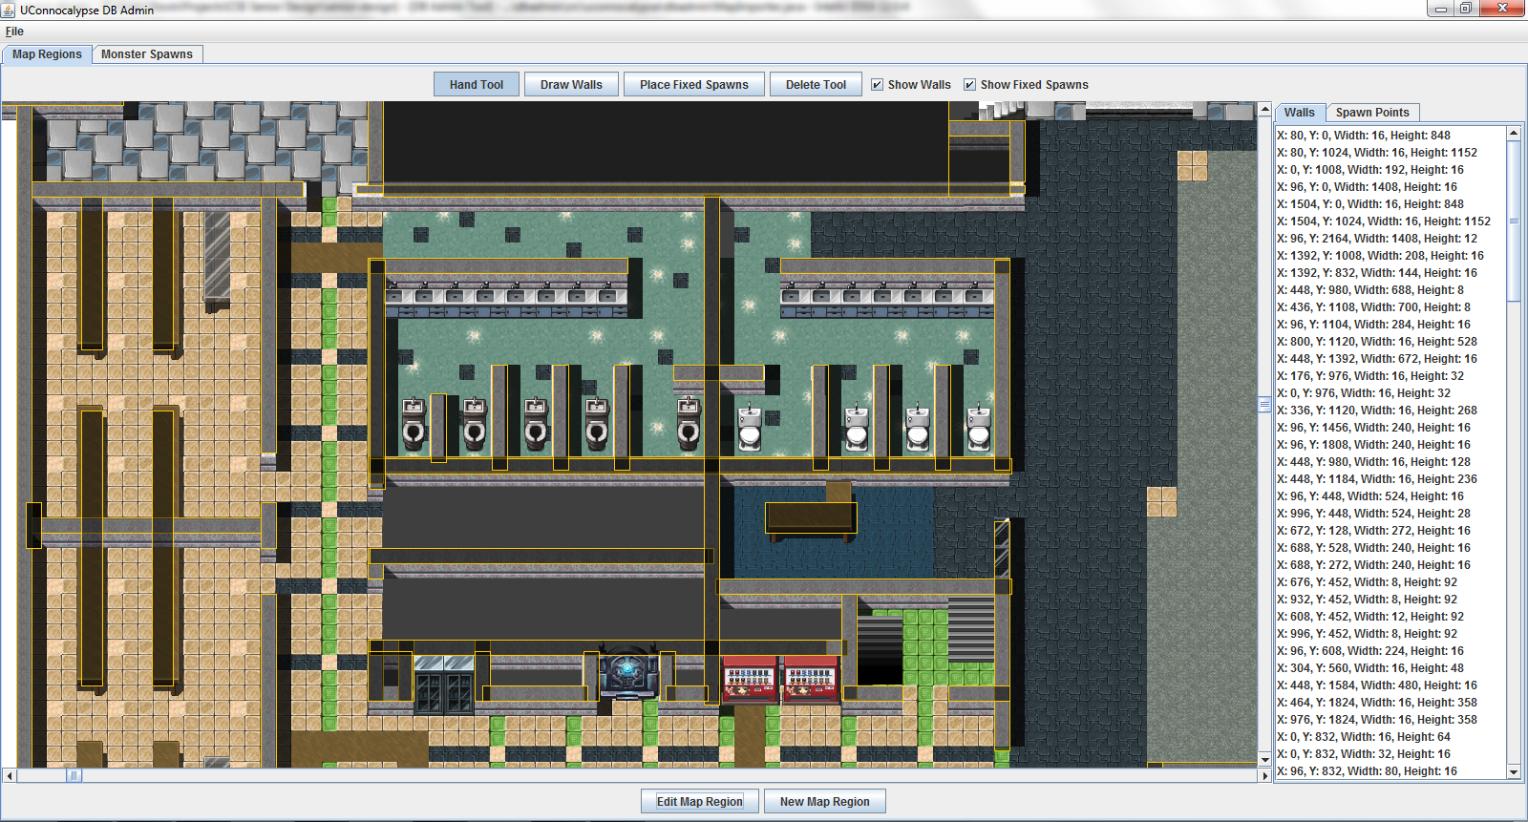Click the walls list scroll down arrow
Screen dimensions: 1528x822
pos(1514,771)
